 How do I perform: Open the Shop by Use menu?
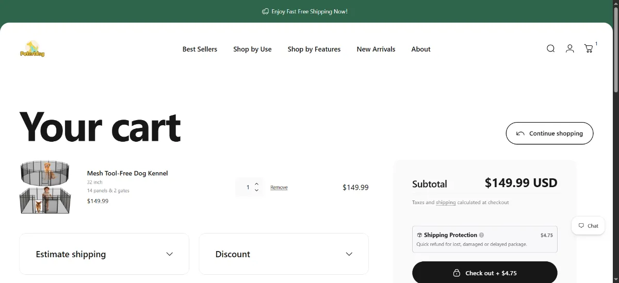click(x=252, y=49)
